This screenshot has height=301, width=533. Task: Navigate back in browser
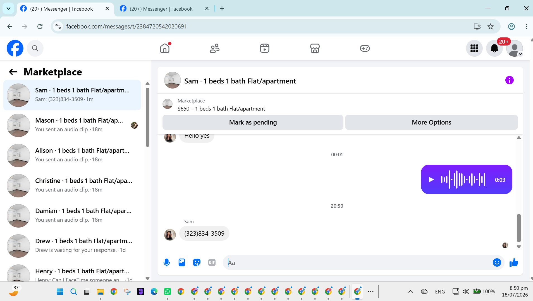pyautogui.click(x=10, y=27)
